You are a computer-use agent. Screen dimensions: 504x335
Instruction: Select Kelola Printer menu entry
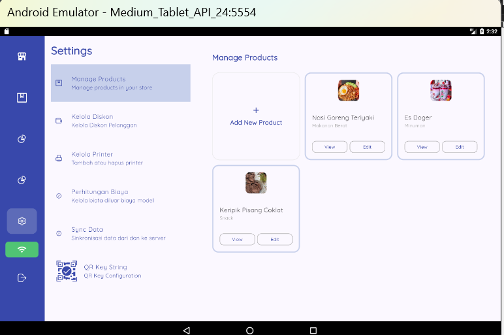pyautogui.click(x=121, y=158)
